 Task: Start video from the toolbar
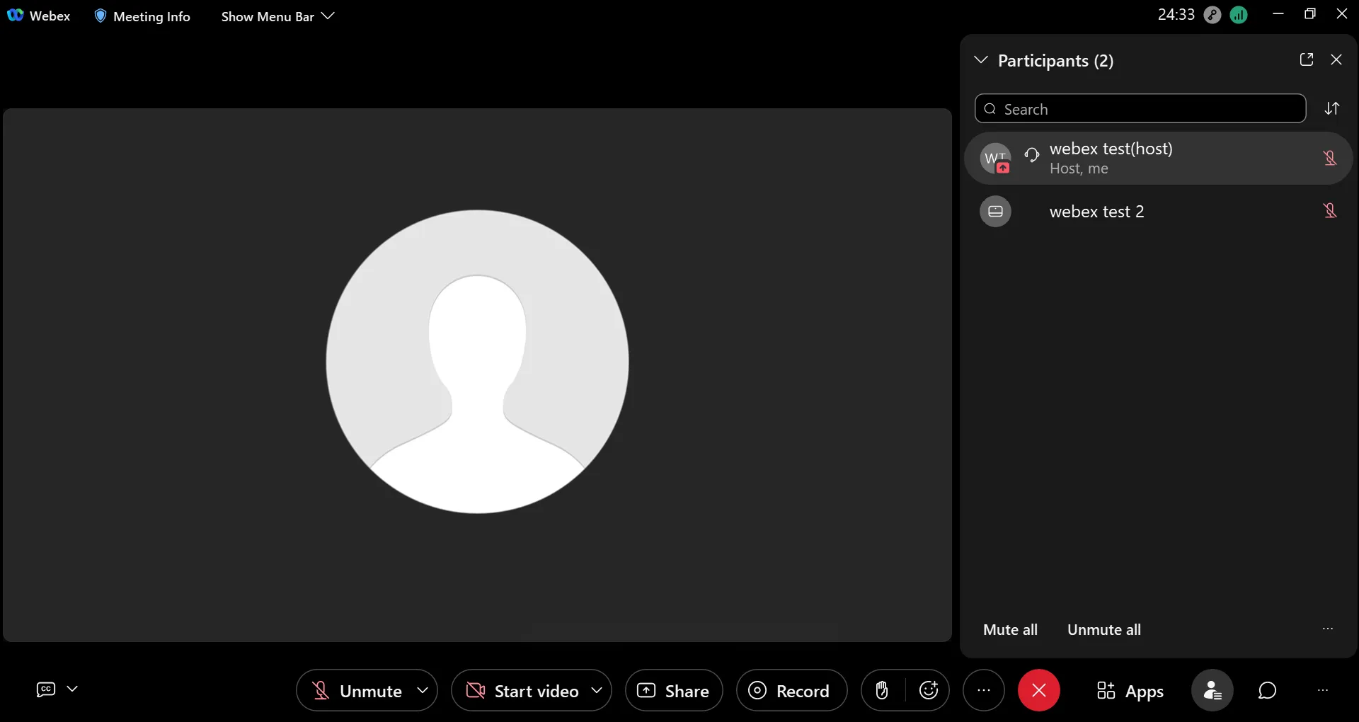(522, 691)
